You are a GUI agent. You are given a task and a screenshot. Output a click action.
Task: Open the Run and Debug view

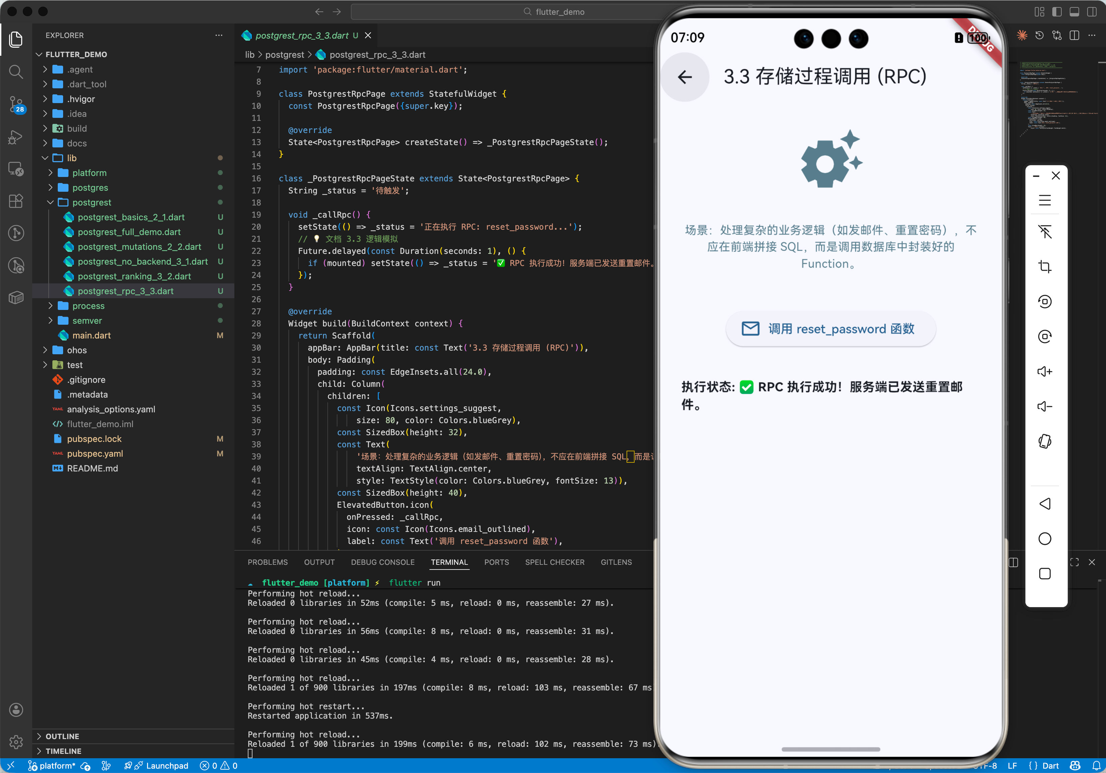pos(16,137)
